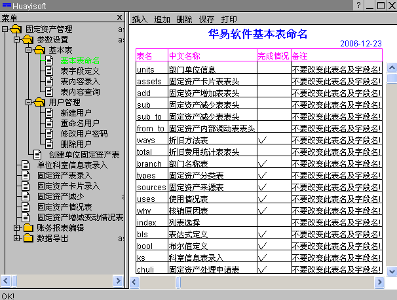Click the 表名 column header
The image size is (397, 300).
pos(152,55)
